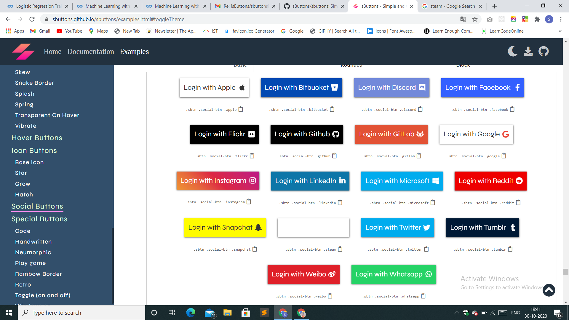Viewport: 569px width, 320px height.
Task: Copy the .google class clipboard icon
Action: tap(504, 156)
